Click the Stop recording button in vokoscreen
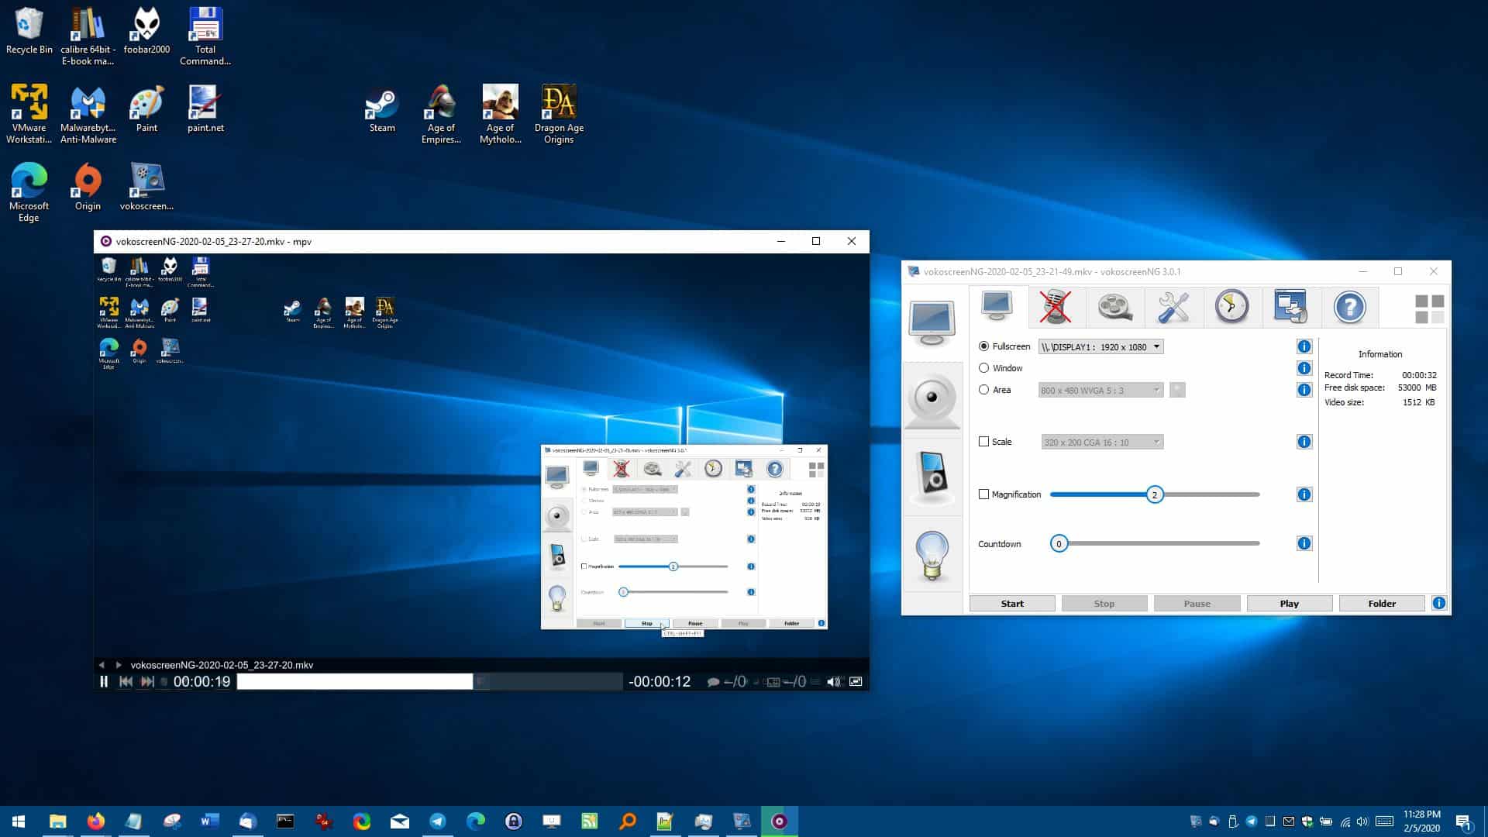 (x=1104, y=603)
